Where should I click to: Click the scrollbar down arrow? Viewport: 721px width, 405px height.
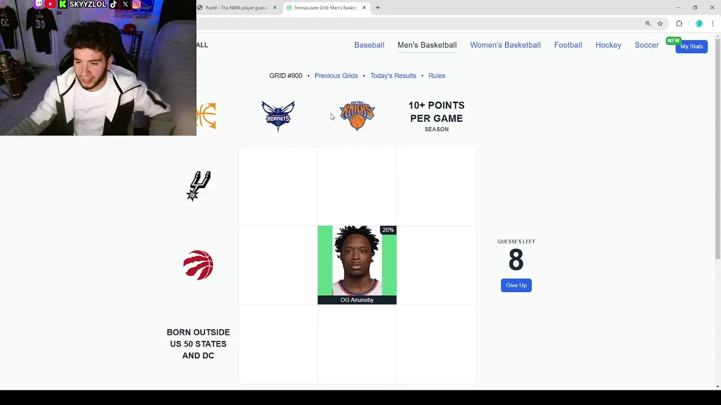[718, 386]
